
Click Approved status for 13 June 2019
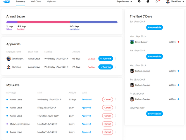pyautogui.click(x=86, y=116)
